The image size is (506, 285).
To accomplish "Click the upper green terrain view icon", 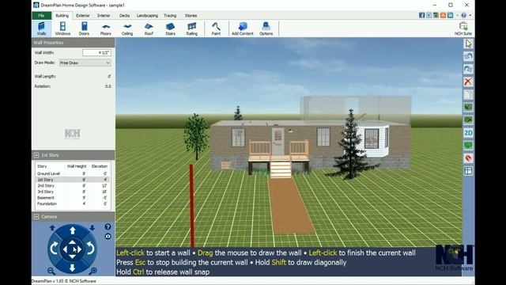I will (468, 107).
